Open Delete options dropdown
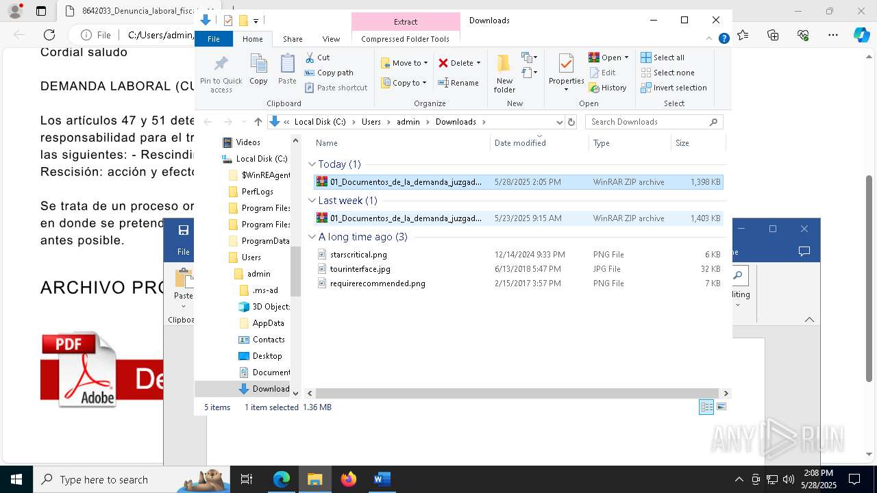This screenshot has width=877, height=493. (478, 63)
